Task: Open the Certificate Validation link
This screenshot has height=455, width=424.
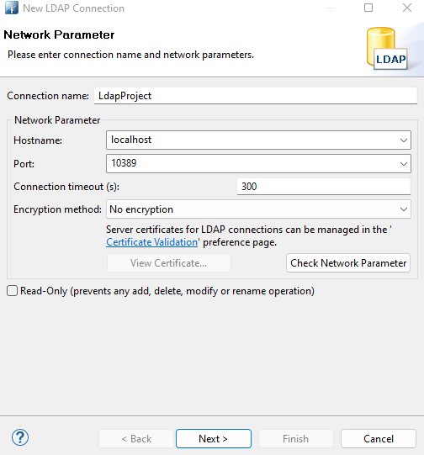Action: point(151,242)
